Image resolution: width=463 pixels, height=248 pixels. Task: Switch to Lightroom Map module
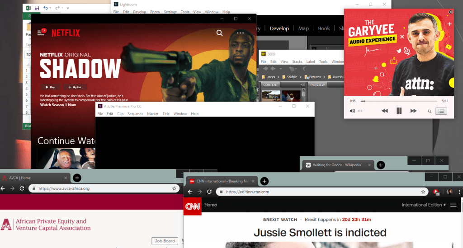[303, 28]
